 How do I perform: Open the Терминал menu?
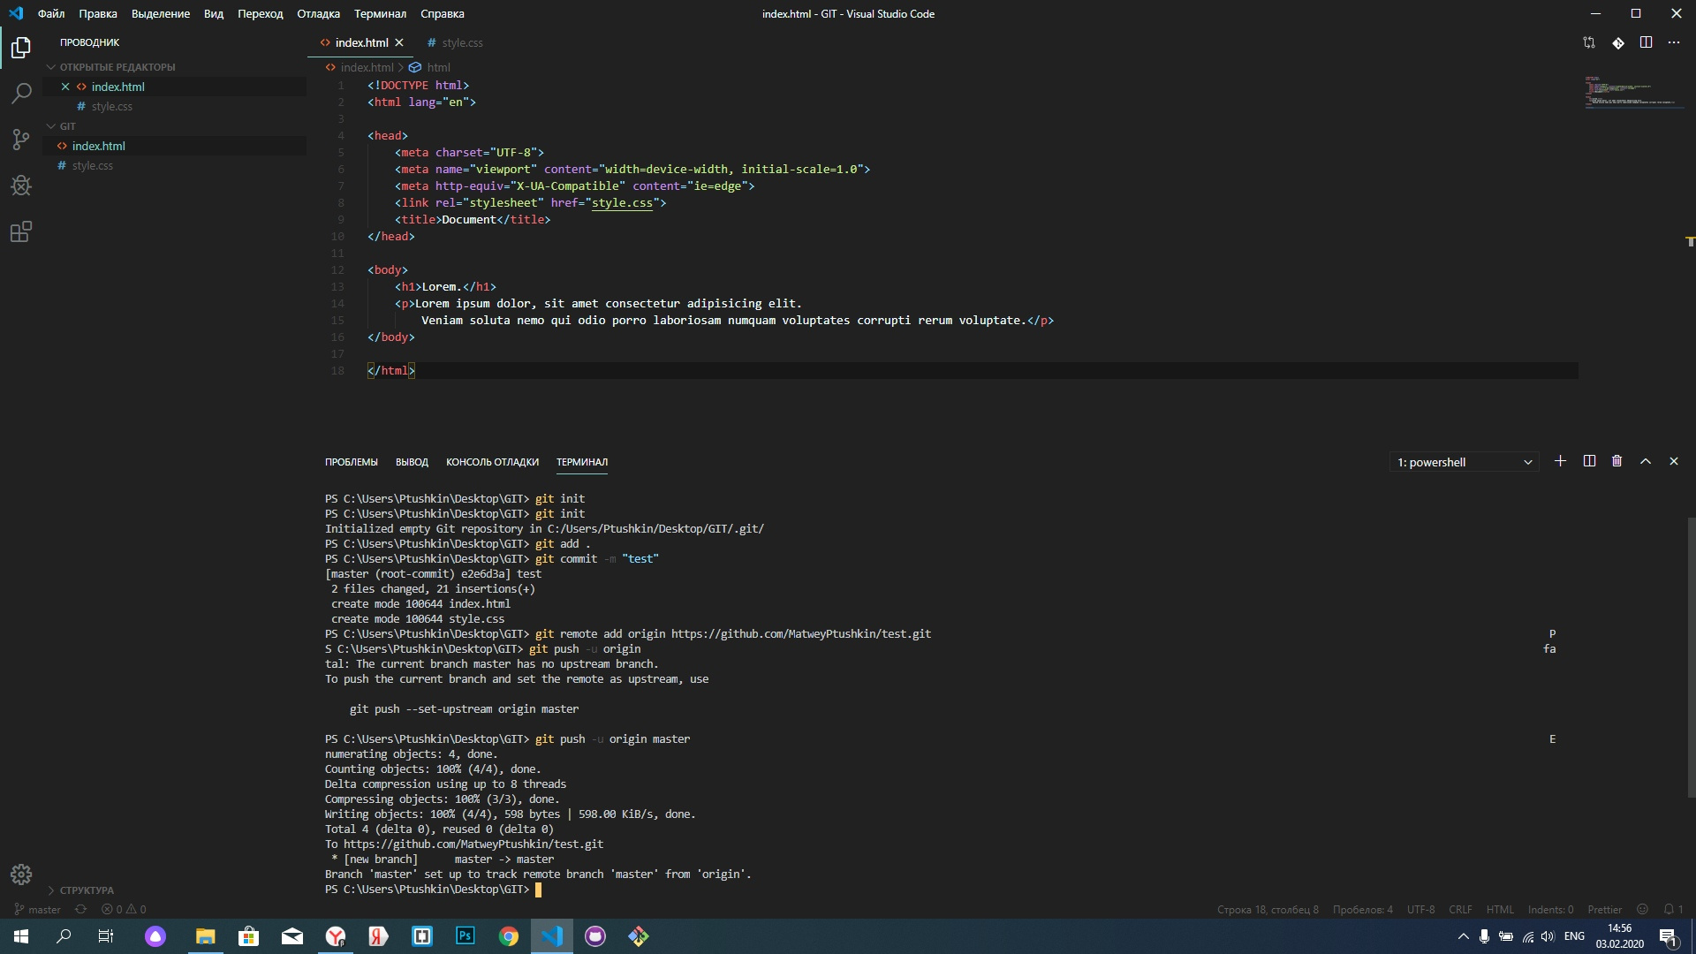[380, 13]
